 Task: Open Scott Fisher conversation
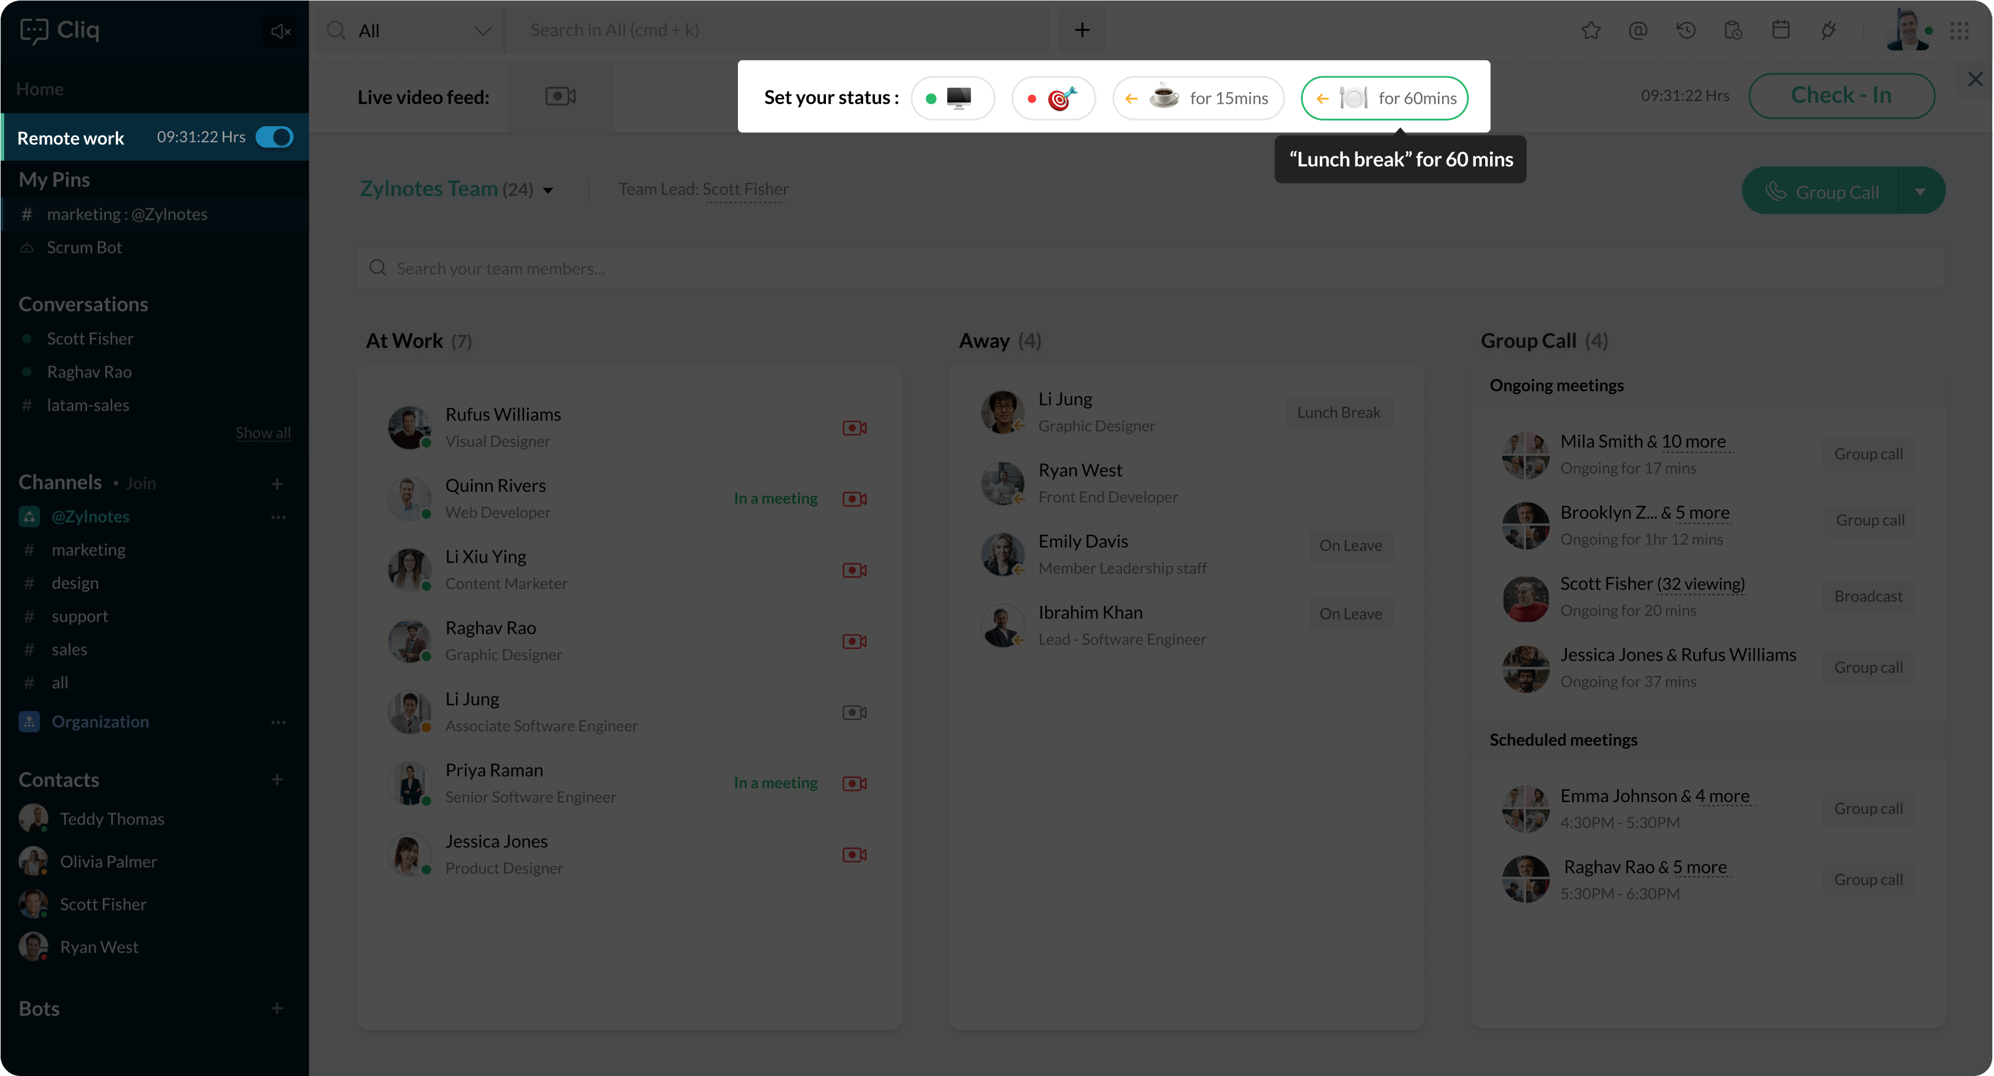coord(90,339)
